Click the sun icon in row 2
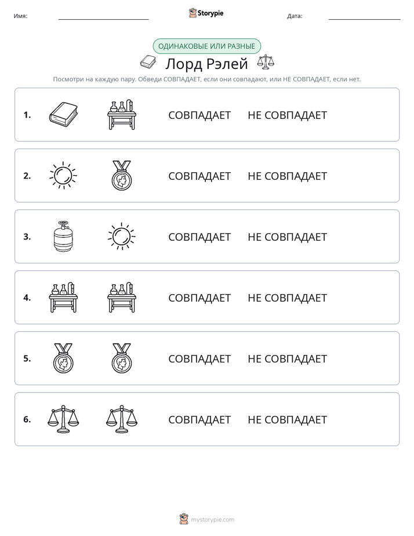414x536 pixels. (63, 175)
